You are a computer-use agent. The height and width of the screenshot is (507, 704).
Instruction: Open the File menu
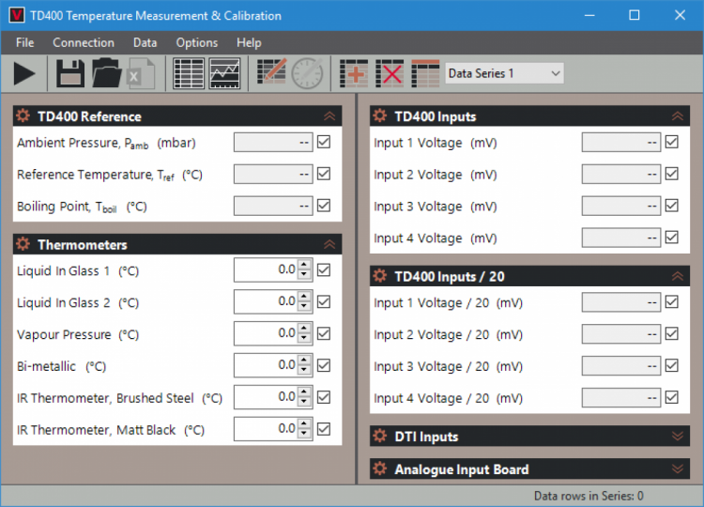click(24, 42)
